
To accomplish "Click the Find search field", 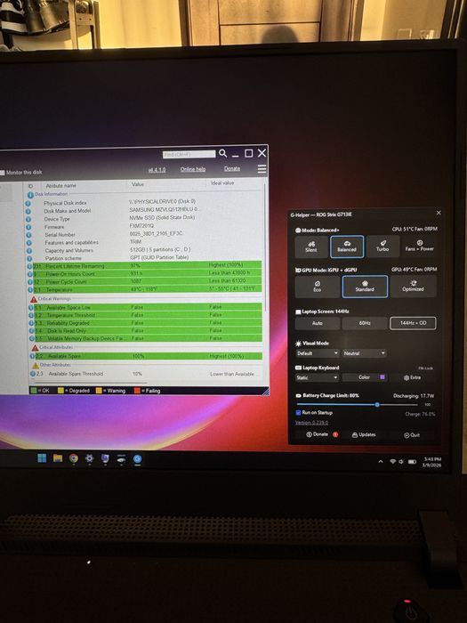I will (x=189, y=154).
